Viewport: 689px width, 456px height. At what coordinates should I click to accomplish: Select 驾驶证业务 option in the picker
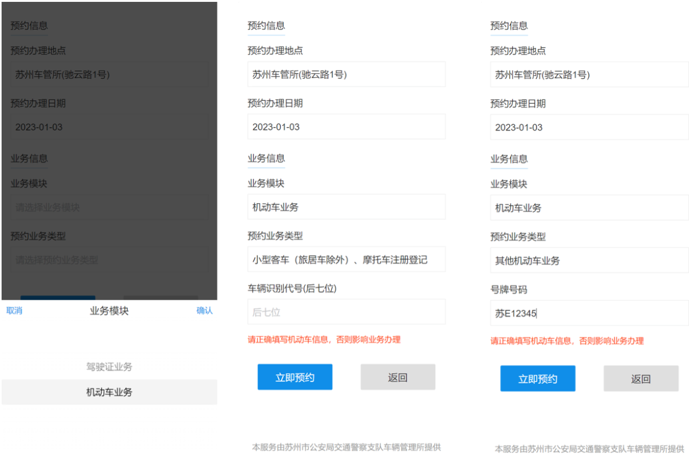click(109, 367)
